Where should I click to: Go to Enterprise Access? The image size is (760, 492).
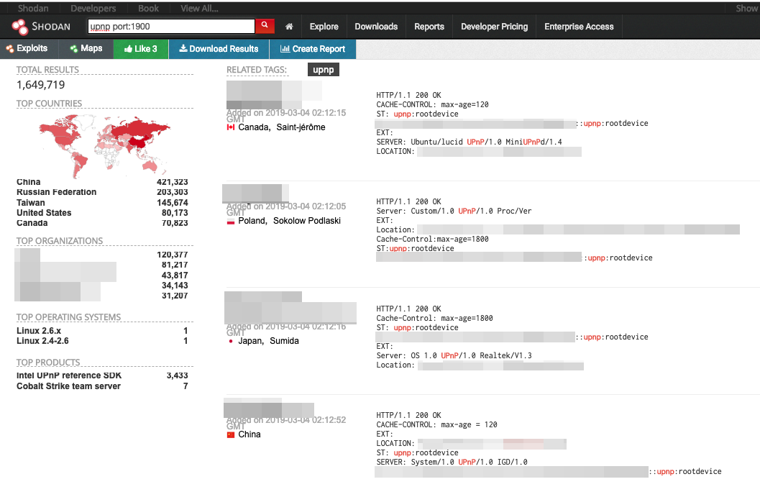click(579, 27)
